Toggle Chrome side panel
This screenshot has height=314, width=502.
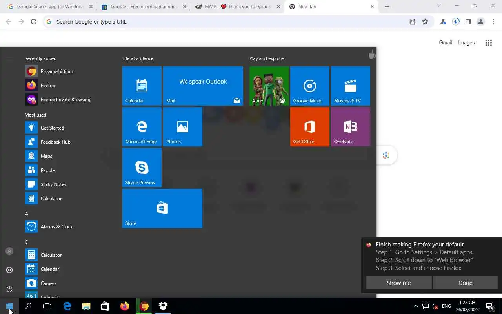click(x=468, y=22)
